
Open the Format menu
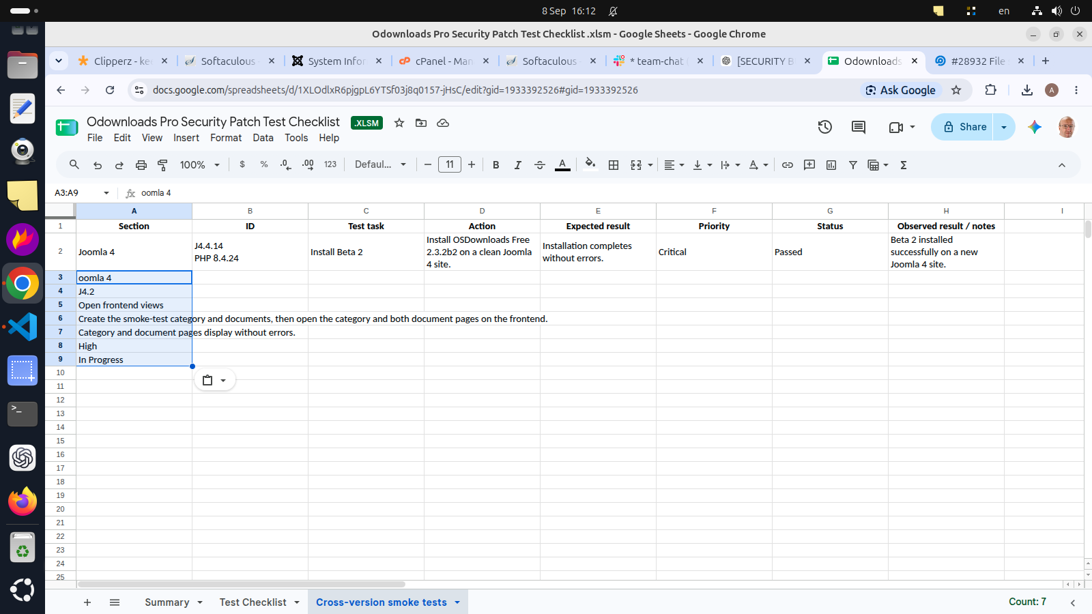click(226, 138)
